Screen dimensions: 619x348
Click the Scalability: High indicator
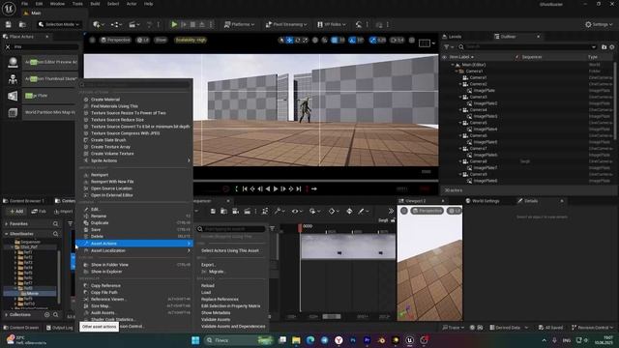pyautogui.click(x=191, y=40)
